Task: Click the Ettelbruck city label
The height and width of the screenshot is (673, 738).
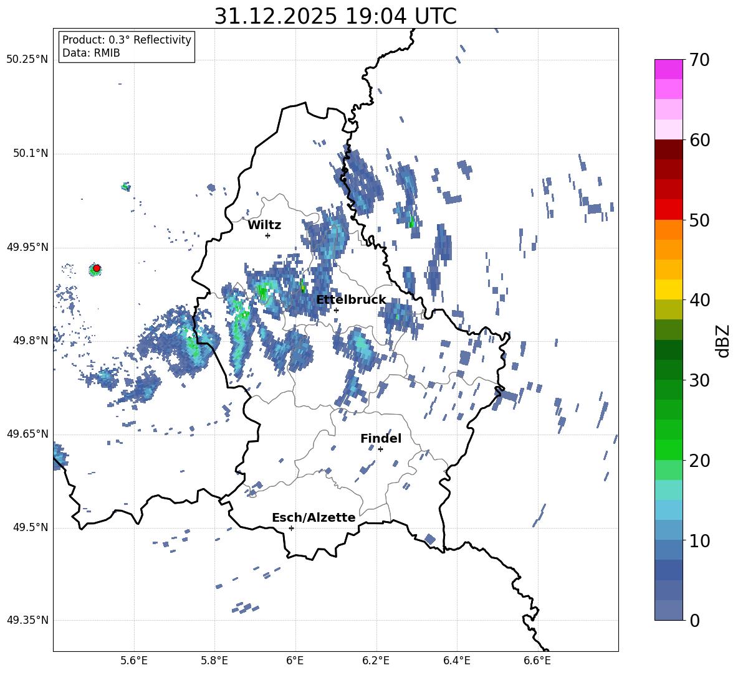Action: (351, 300)
